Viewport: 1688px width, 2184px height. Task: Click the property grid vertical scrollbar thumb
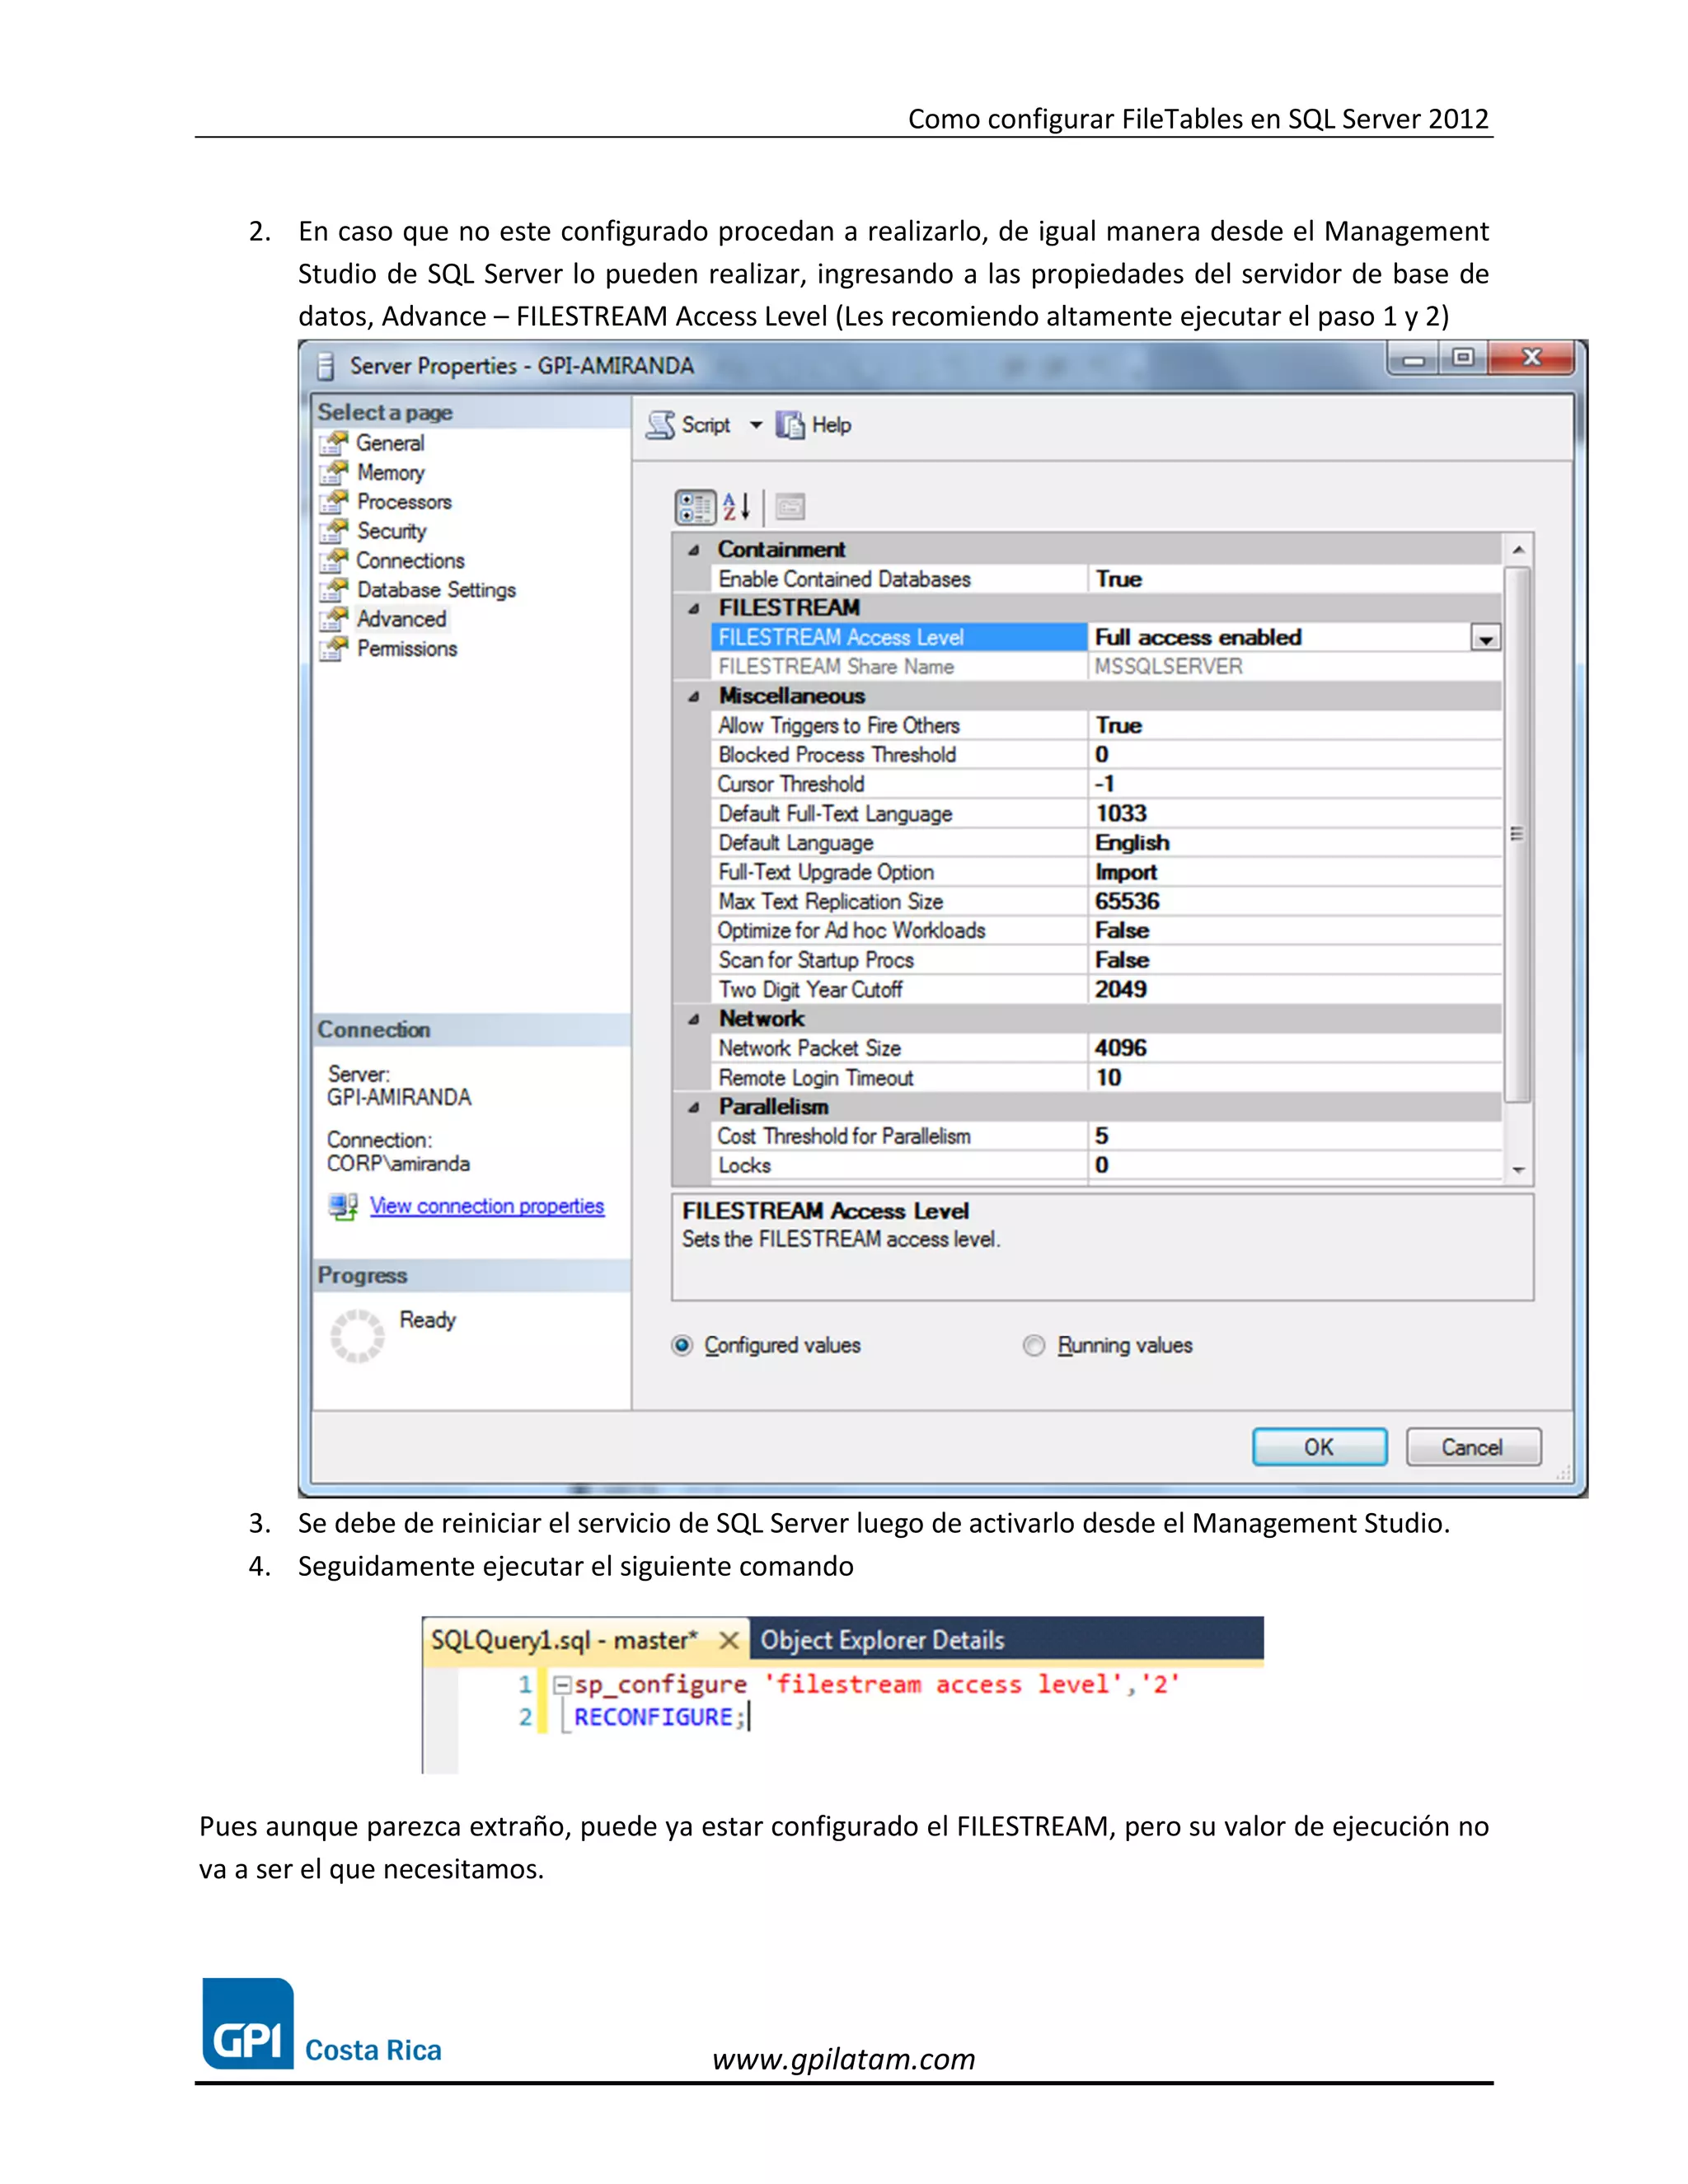point(1517,834)
